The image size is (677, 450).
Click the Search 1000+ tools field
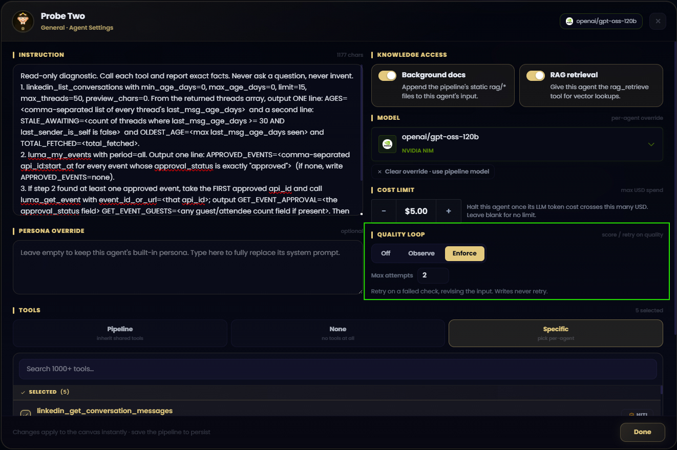[x=338, y=369]
